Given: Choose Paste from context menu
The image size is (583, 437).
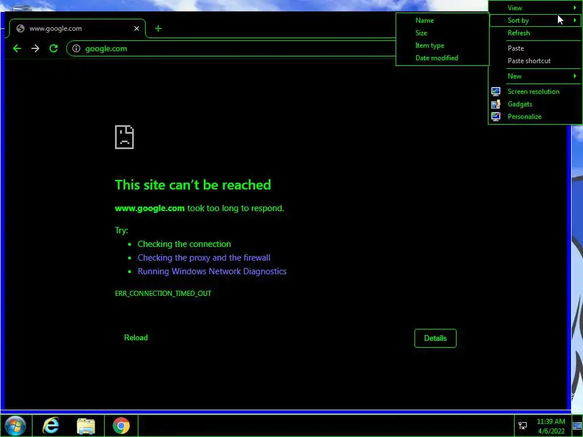Looking at the screenshot, I should (535, 48).
